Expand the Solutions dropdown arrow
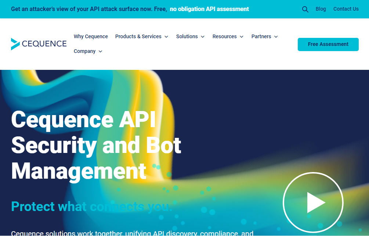Viewport: 369px width, 236px height. (x=203, y=37)
